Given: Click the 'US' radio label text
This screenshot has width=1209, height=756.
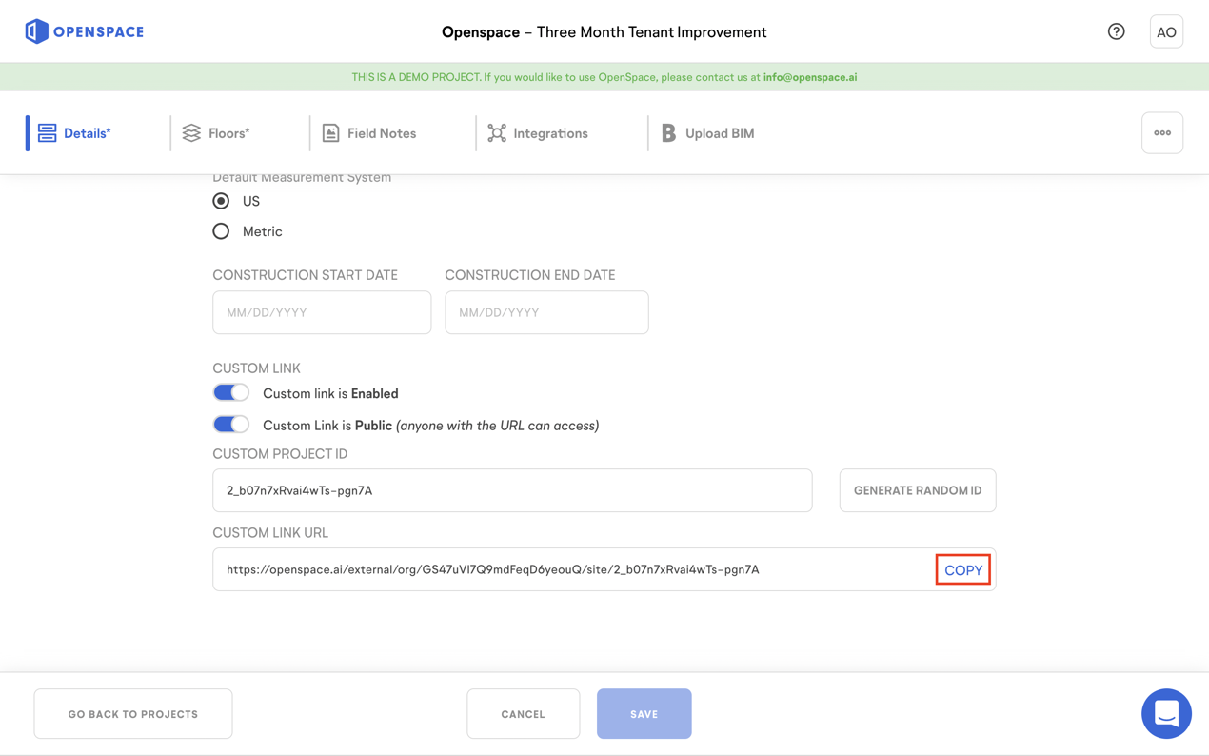Looking at the screenshot, I should click(251, 201).
